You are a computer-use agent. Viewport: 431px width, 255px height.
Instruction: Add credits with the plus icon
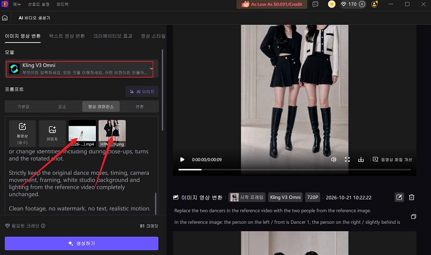tap(362, 4)
